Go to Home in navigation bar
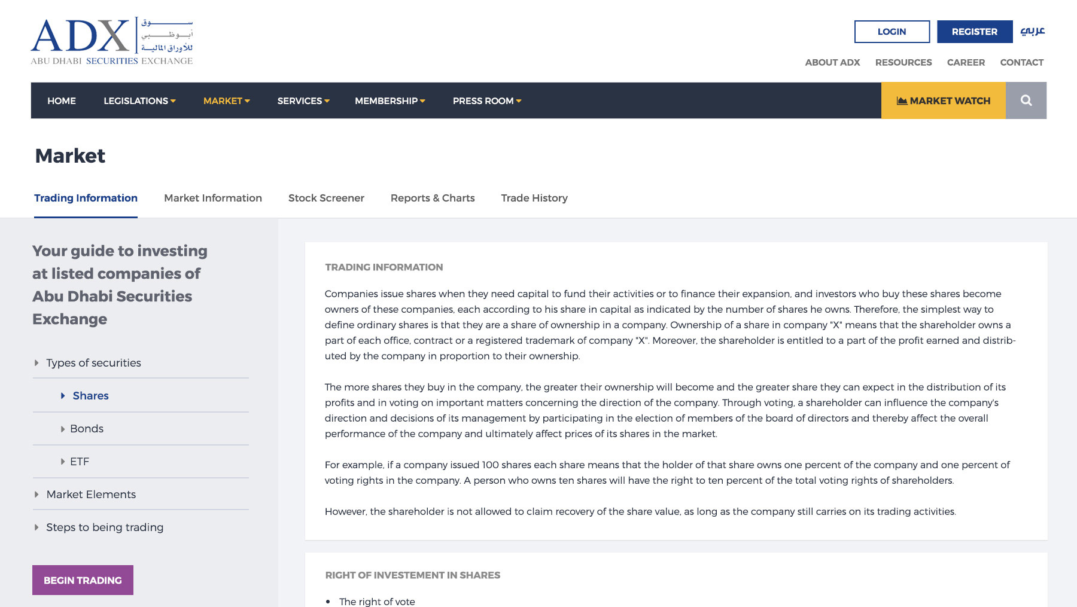The width and height of the screenshot is (1077, 607). pos(62,100)
